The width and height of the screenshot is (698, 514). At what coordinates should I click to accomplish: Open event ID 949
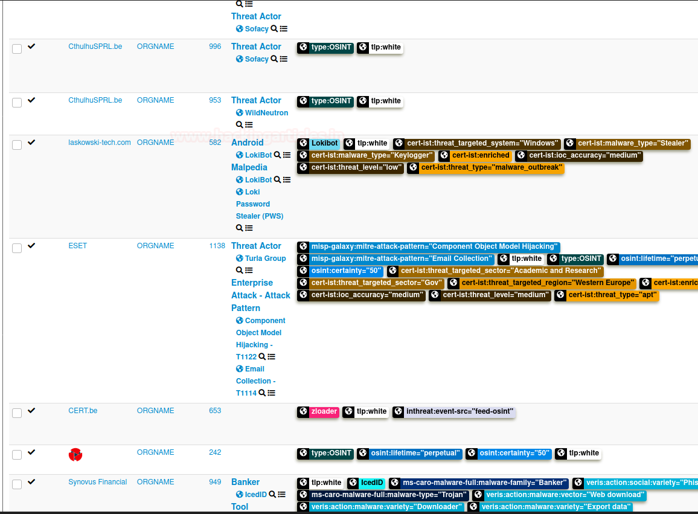[215, 482]
